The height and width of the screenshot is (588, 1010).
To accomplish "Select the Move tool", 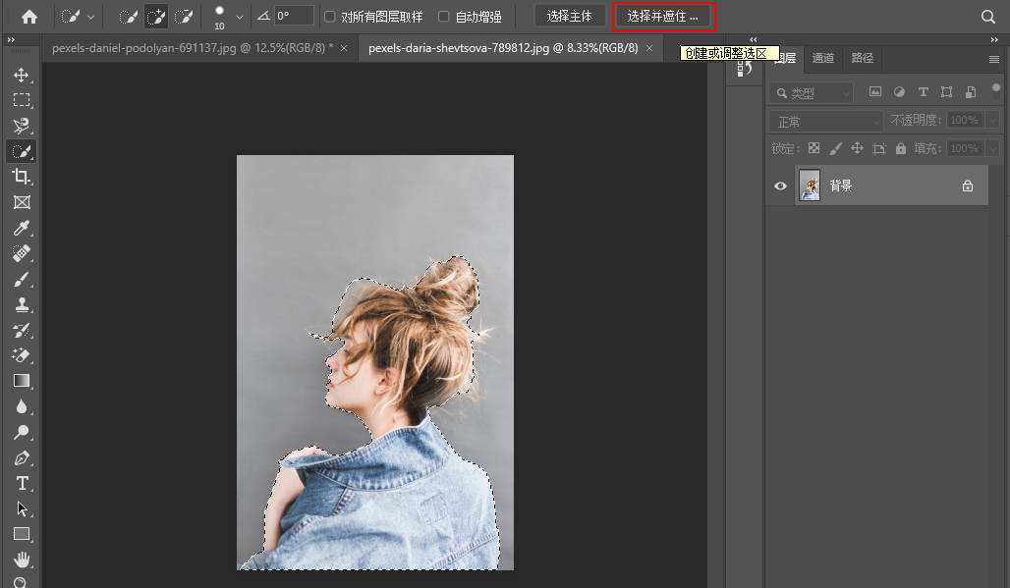I will click(x=22, y=74).
